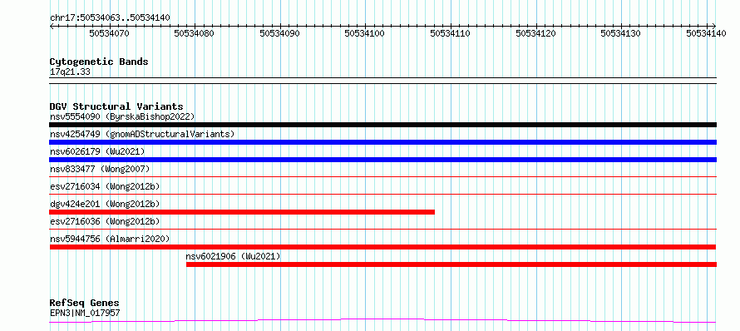Click ruler position 50534110
740x331 pixels.
tap(450, 33)
